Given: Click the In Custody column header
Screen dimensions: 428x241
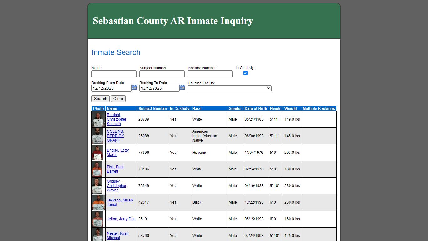Looking at the screenshot, I should pos(180,109).
